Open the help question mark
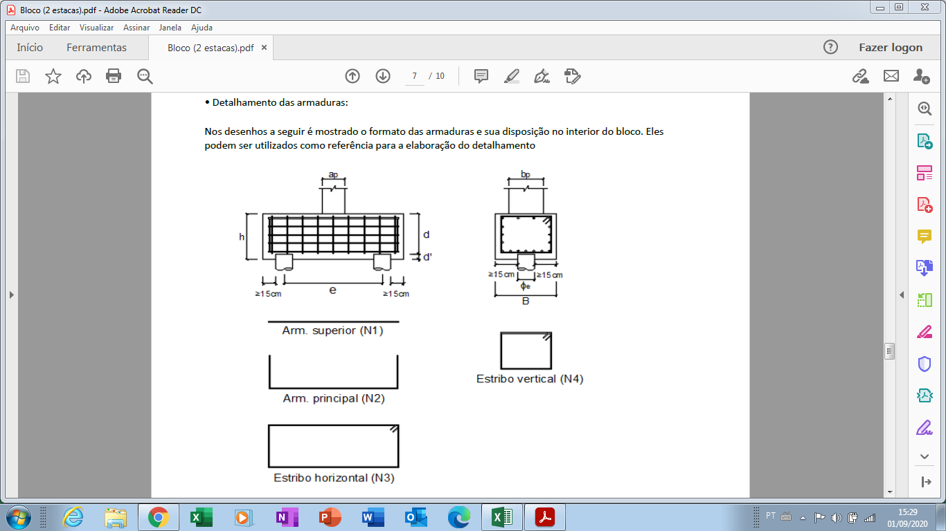The width and height of the screenshot is (946, 531). (x=830, y=47)
